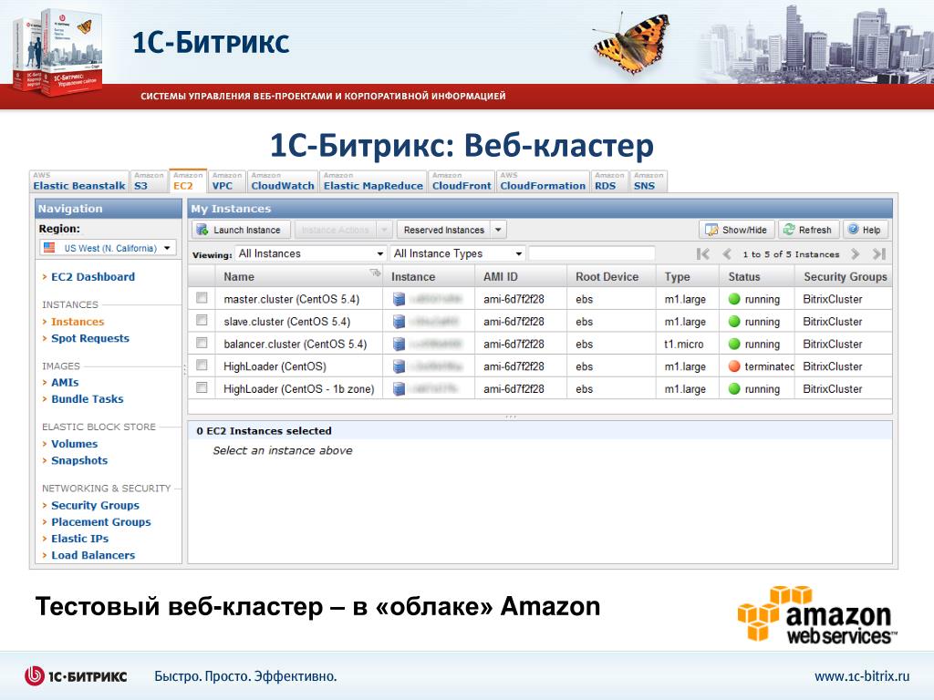Switch to the CloudWatch tab
This screenshot has width=934, height=700.
[283, 181]
